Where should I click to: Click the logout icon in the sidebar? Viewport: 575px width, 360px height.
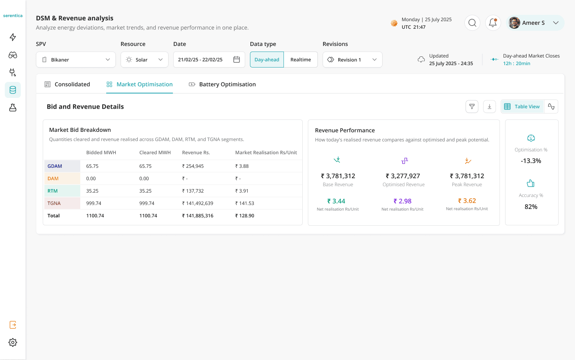pyautogui.click(x=13, y=325)
